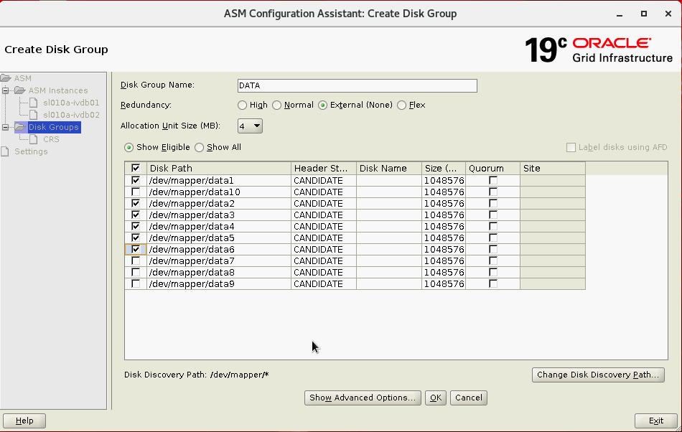Click the Header Status column header
The image size is (682, 432).
pos(323,169)
